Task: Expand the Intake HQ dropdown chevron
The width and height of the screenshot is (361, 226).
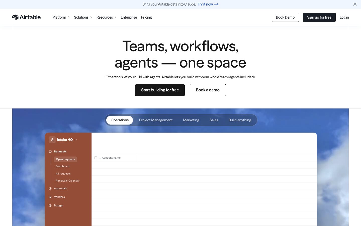Action: coord(76,140)
